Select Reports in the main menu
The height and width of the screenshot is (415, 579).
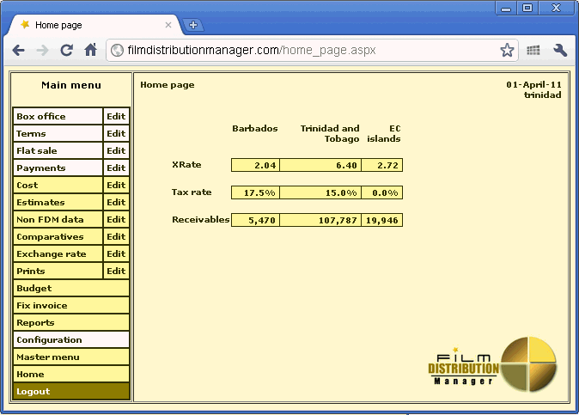(71, 323)
